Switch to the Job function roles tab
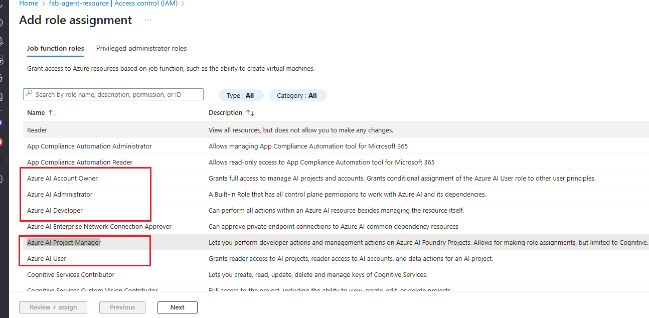Screen dimensions: 649x318 click(56, 49)
